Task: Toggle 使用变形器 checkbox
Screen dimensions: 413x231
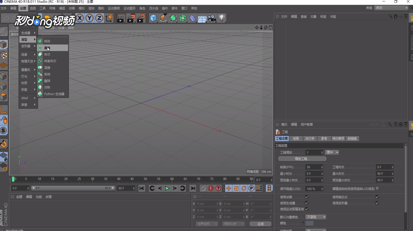Action: (377, 203)
